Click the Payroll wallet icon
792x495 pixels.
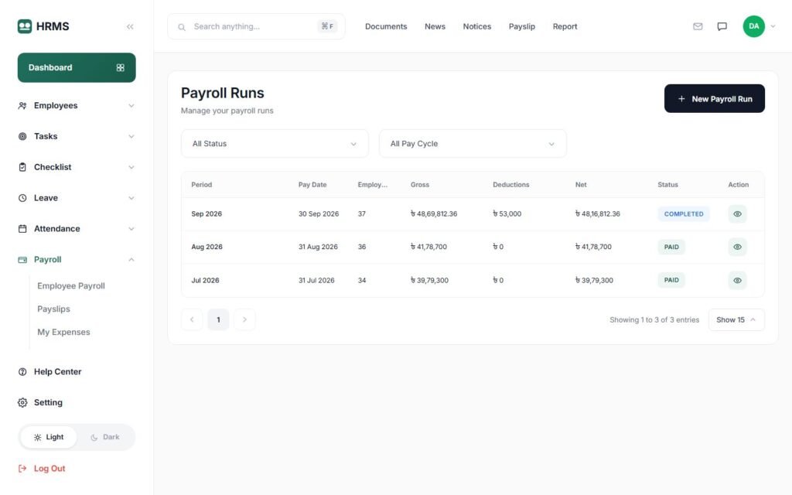click(22, 260)
